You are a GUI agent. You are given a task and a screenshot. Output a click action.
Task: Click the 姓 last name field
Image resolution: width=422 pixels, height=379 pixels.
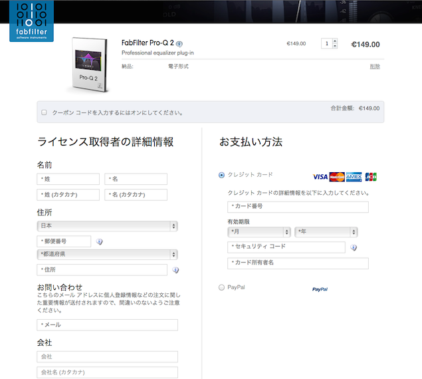68,179
